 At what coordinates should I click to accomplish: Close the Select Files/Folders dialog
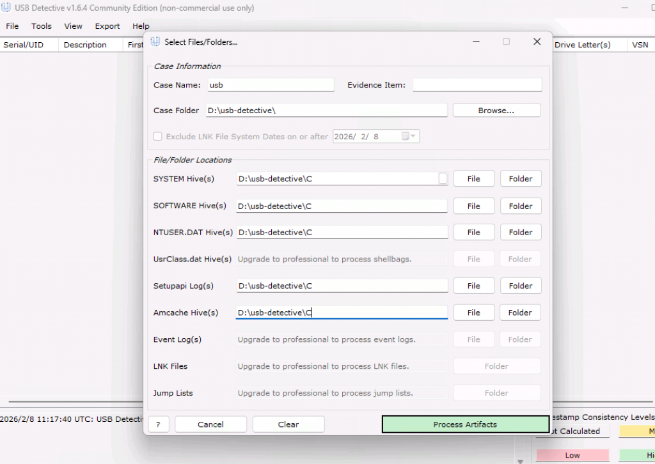(537, 42)
